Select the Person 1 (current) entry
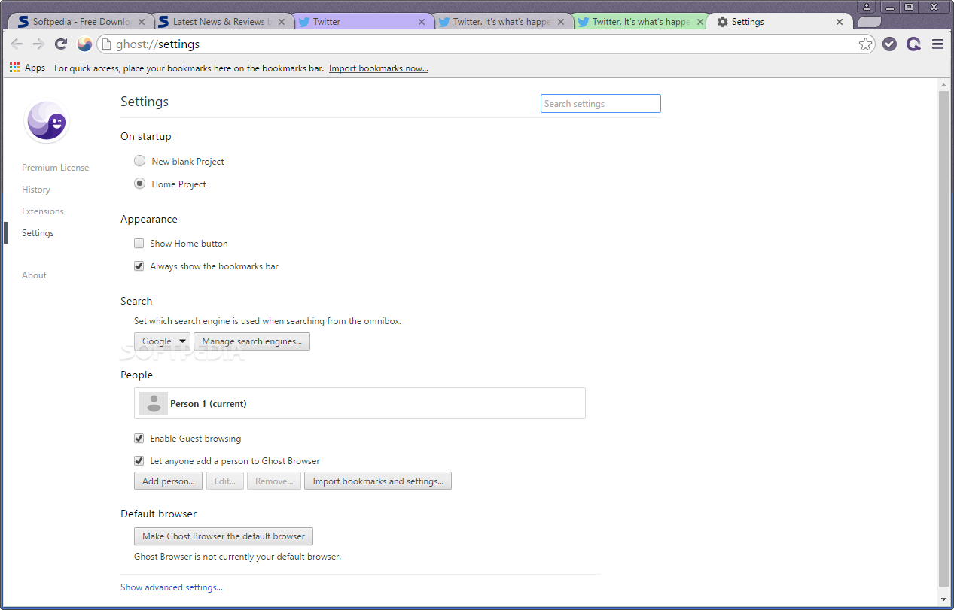 360,403
